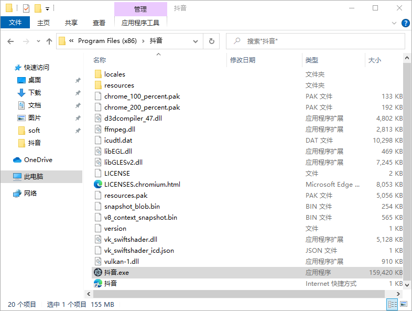This screenshot has width=412, height=311.
Task: Go forward with the forward arrow
Action: coord(26,41)
